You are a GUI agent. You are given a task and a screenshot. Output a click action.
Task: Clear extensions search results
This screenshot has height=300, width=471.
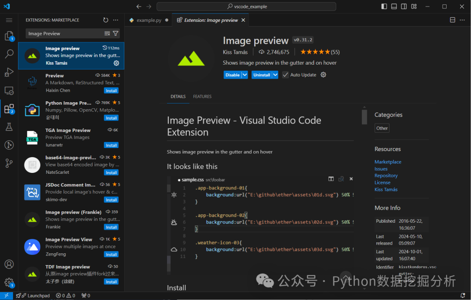107,33
